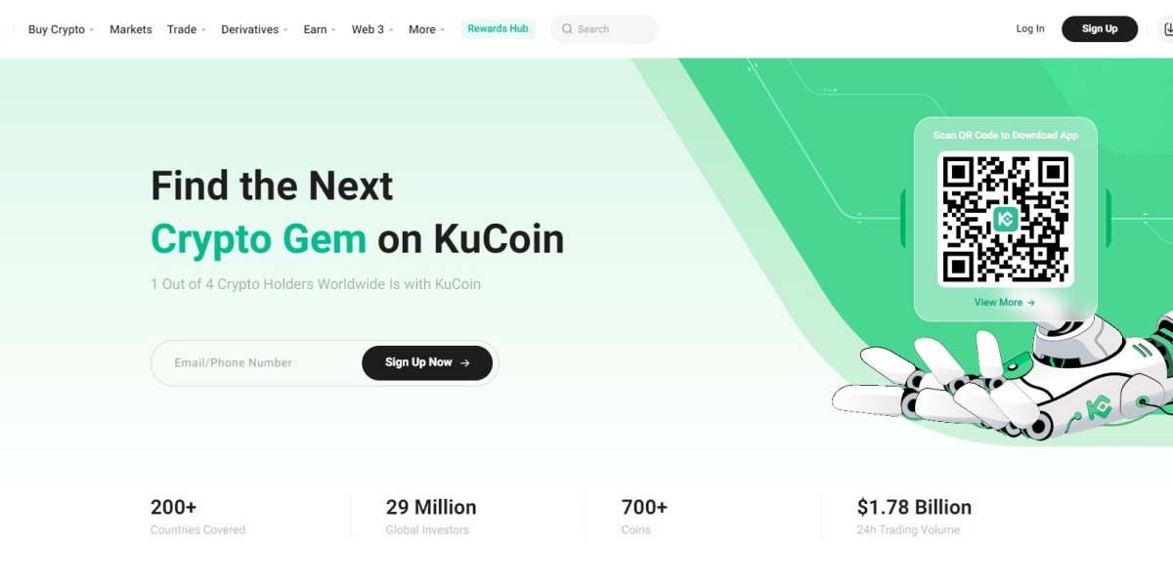Go to the Markets page
1173x586 pixels.
click(x=130, y=29)
